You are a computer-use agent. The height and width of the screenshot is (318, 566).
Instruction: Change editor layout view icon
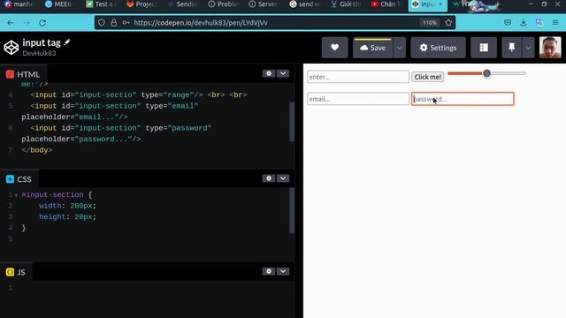coord(484,48)
